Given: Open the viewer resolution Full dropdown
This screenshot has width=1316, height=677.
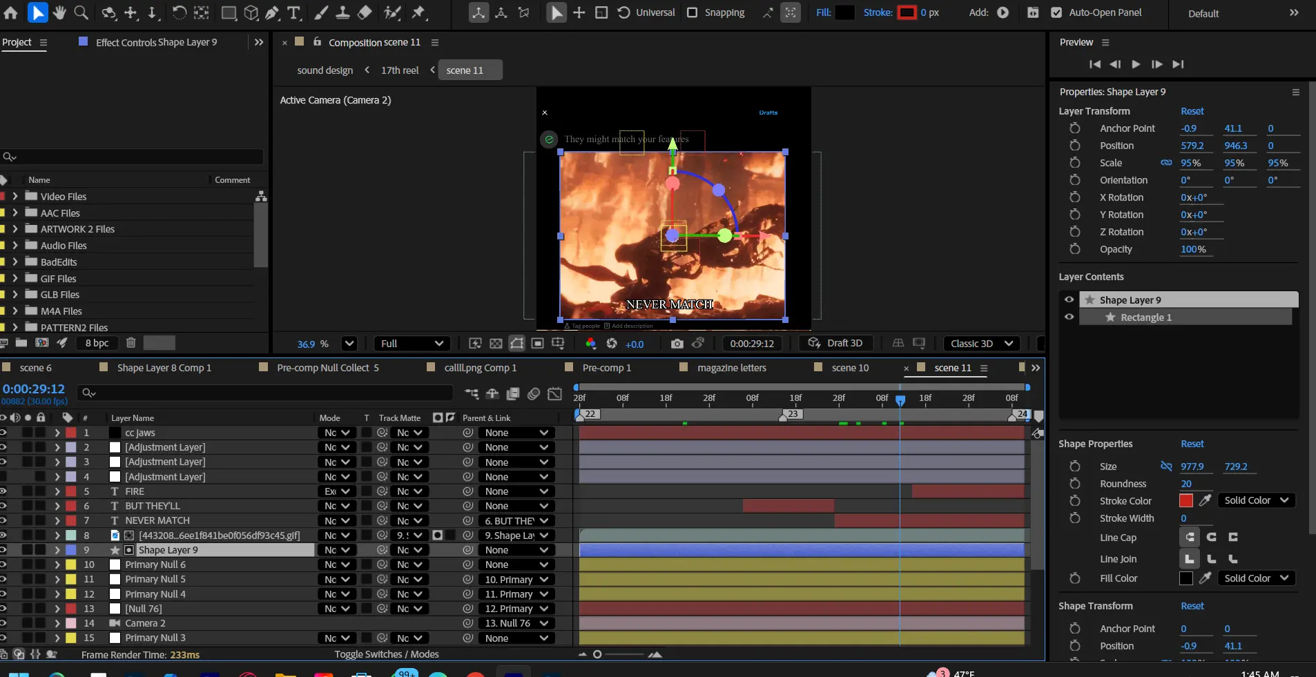Looking at the screenshot, I should pyautogui.click(x=412, y=344).
